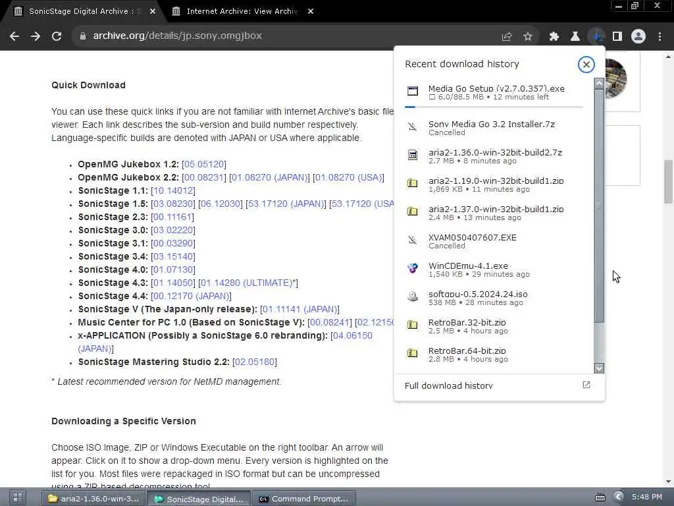The width and height of the screenshot is (674, 506).
Task: Open SonicStage 4.4 link 00.12170 (JAPAN)
Action: pyautogui.click(x=191, y=296)
